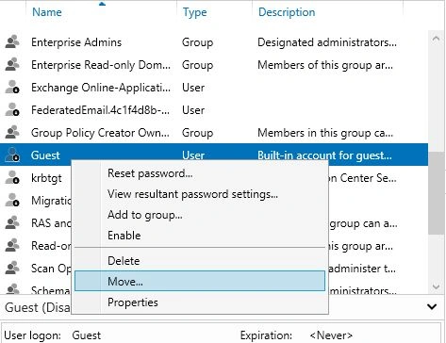Open View resultant password settings

200,194
